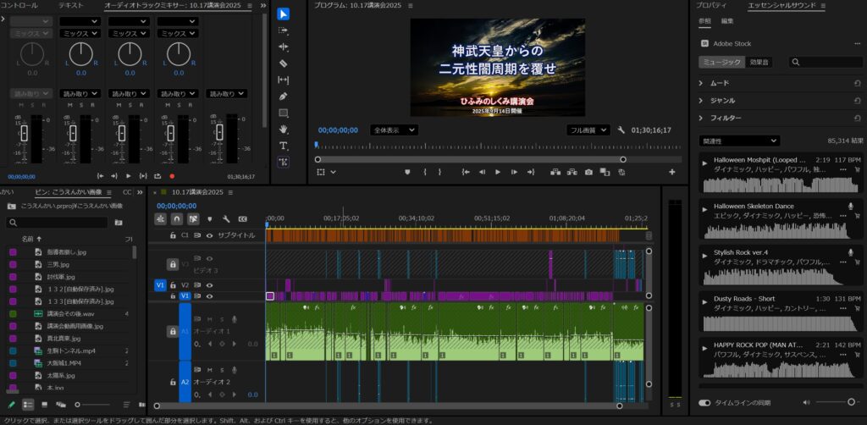The image size is (867, 425).
Task: Open the 全体表示 zoom level dropdown
Action: coord(395,130)
